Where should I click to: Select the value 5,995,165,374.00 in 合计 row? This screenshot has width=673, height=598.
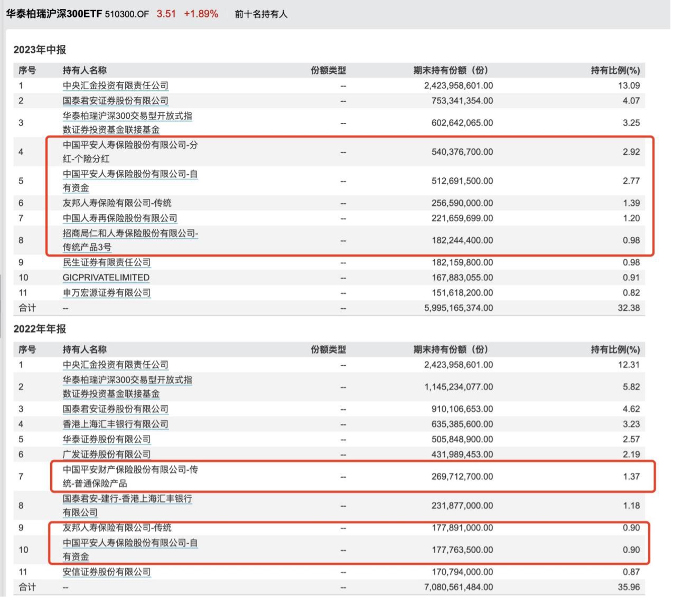[459, 308]
